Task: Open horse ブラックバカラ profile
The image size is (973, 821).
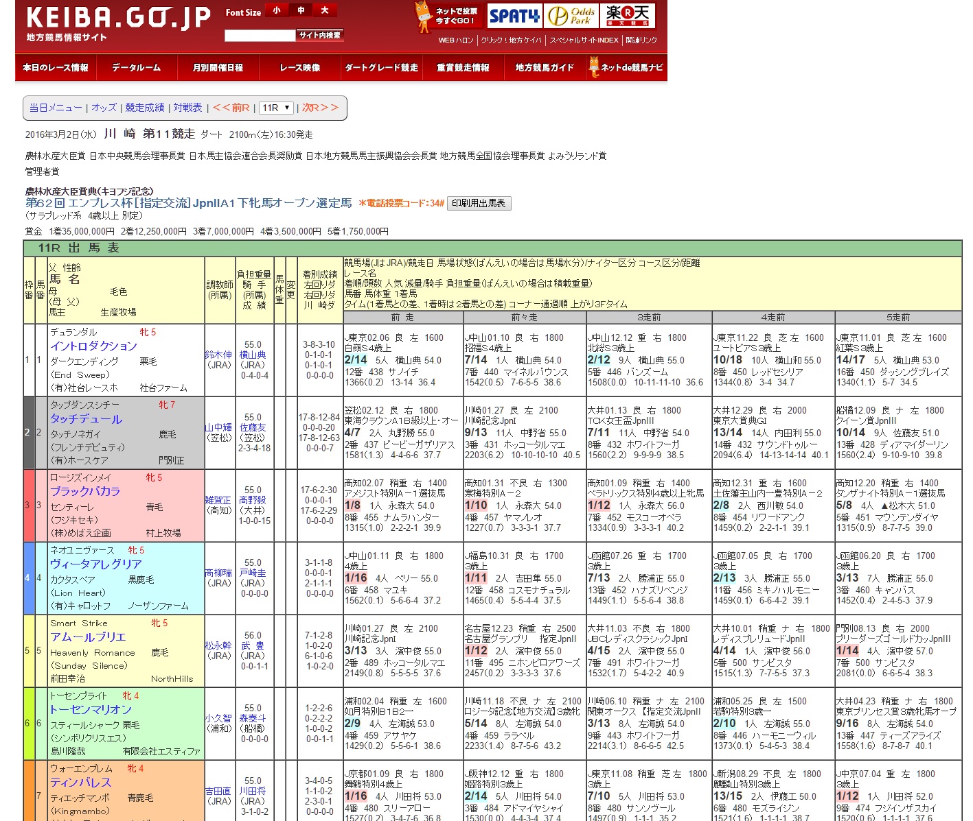Action: [x=85, y=492]
